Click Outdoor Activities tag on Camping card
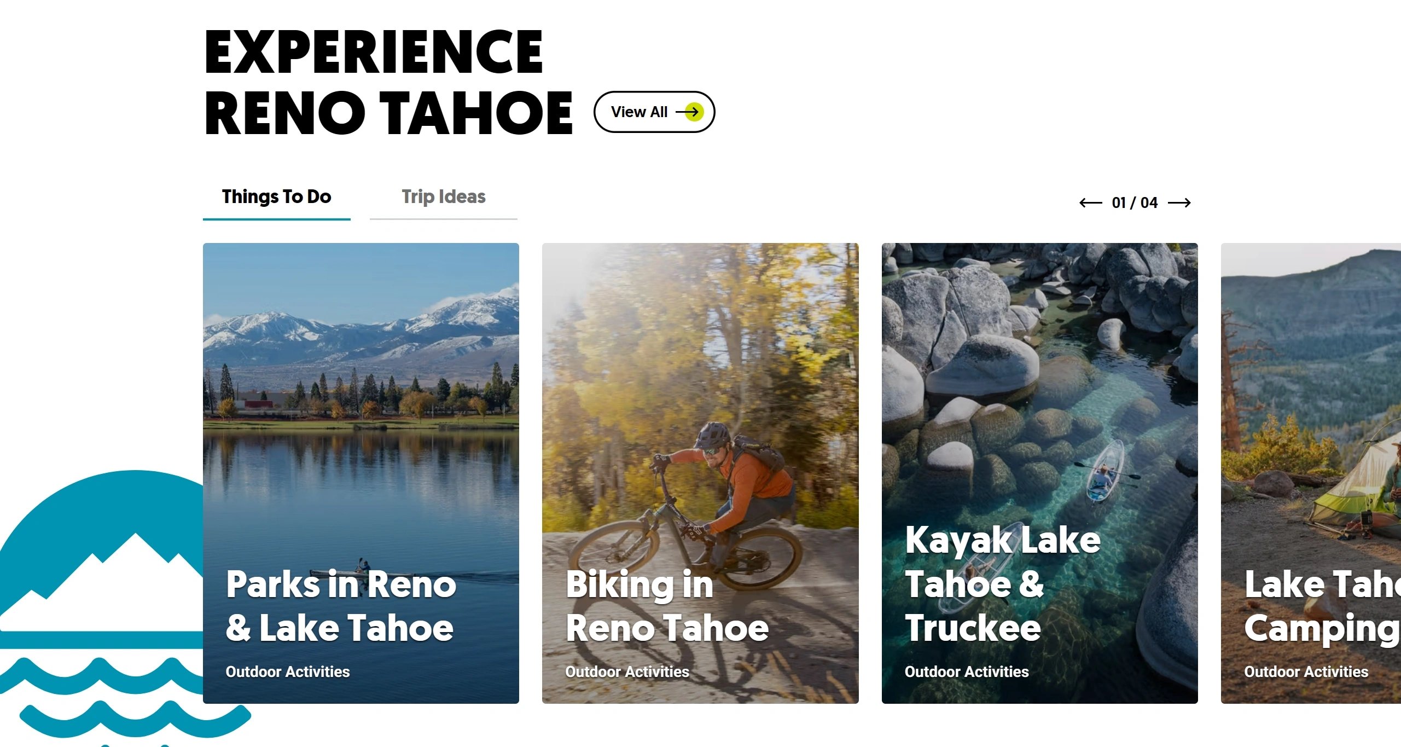The width and height of the screenshot is (1401, 747). click(x=1306, y=671)
